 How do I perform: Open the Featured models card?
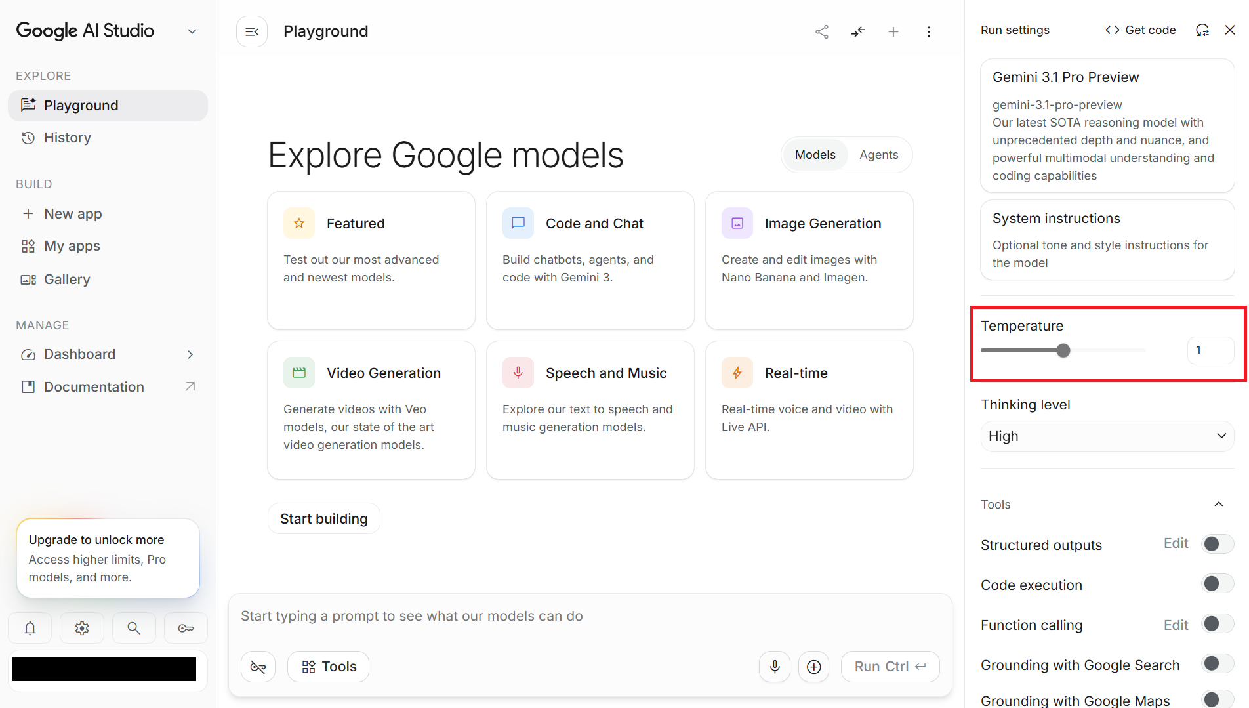pos(371,260)
